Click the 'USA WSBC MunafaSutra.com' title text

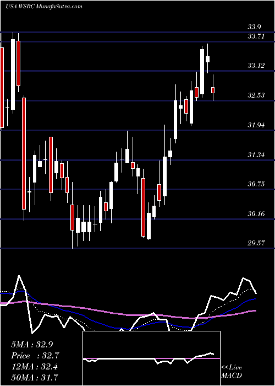(43, 7)
